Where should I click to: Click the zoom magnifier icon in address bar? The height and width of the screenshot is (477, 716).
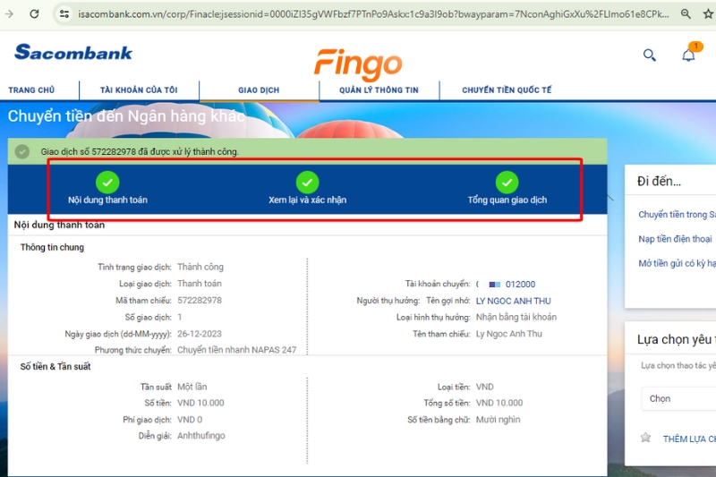tap(686, 14)
